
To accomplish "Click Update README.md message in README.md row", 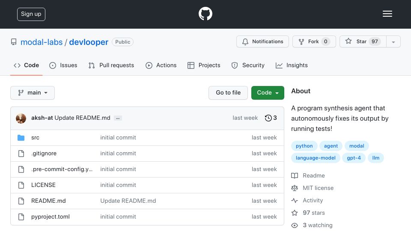I will (x=128, y=201).
